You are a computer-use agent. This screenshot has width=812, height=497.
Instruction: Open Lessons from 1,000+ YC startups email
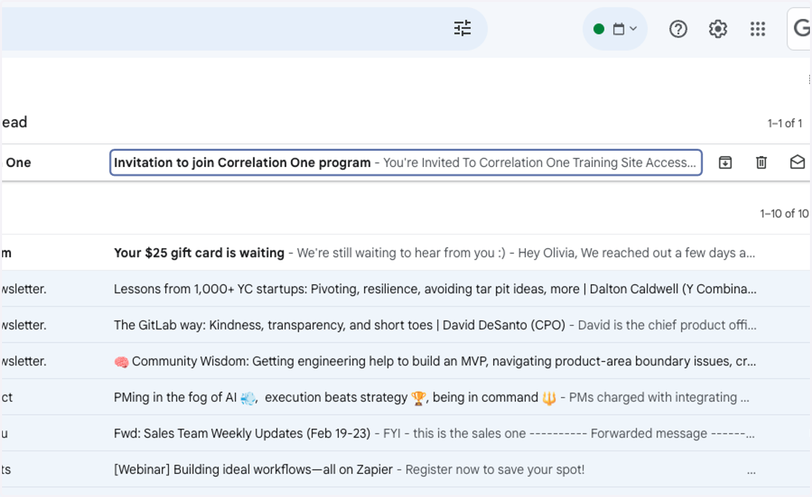click(406, 289)
